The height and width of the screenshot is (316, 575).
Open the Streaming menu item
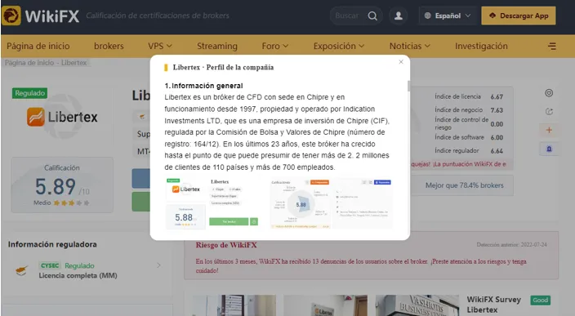pos(217,47)
